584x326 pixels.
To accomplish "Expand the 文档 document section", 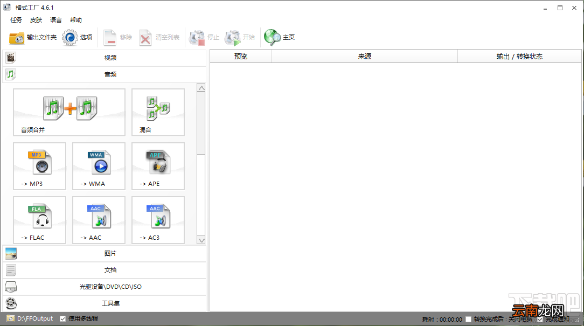I will coord(105,270).
